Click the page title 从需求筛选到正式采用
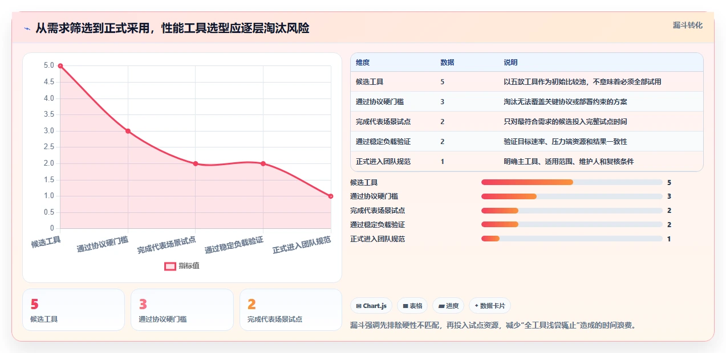Screen dimensions: 726x353 172,28
